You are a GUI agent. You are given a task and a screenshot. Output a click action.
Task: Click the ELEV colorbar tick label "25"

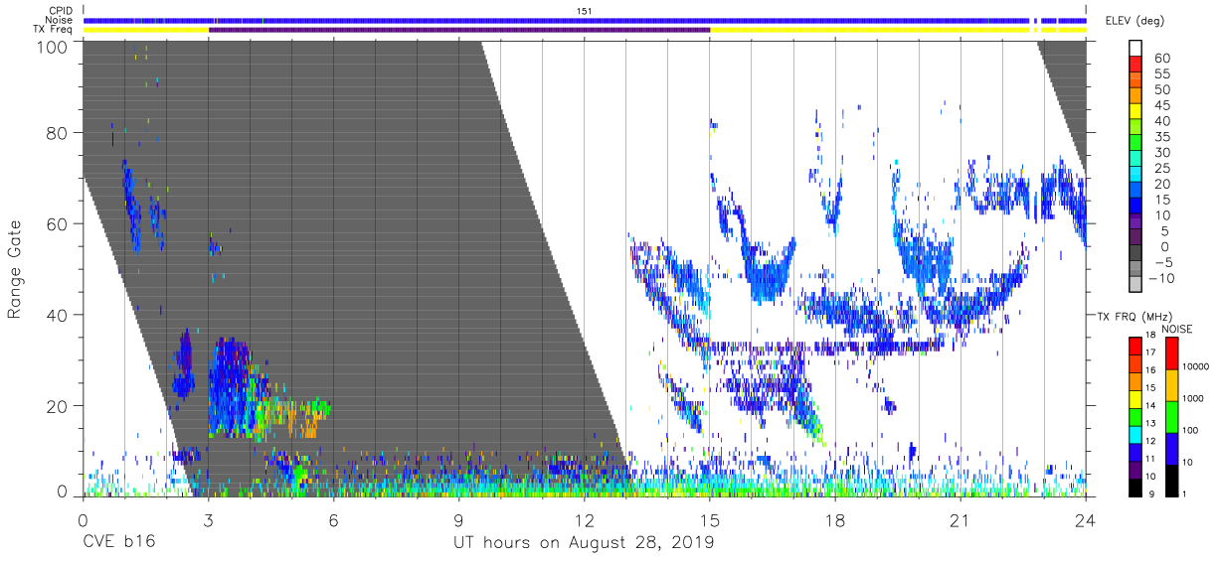pos(1162,168)
